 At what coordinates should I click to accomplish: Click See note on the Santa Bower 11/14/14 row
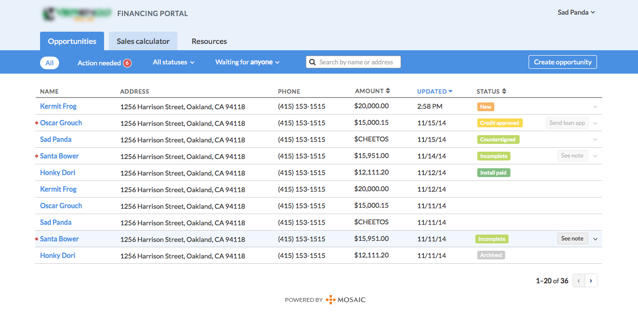pos(573,156)
